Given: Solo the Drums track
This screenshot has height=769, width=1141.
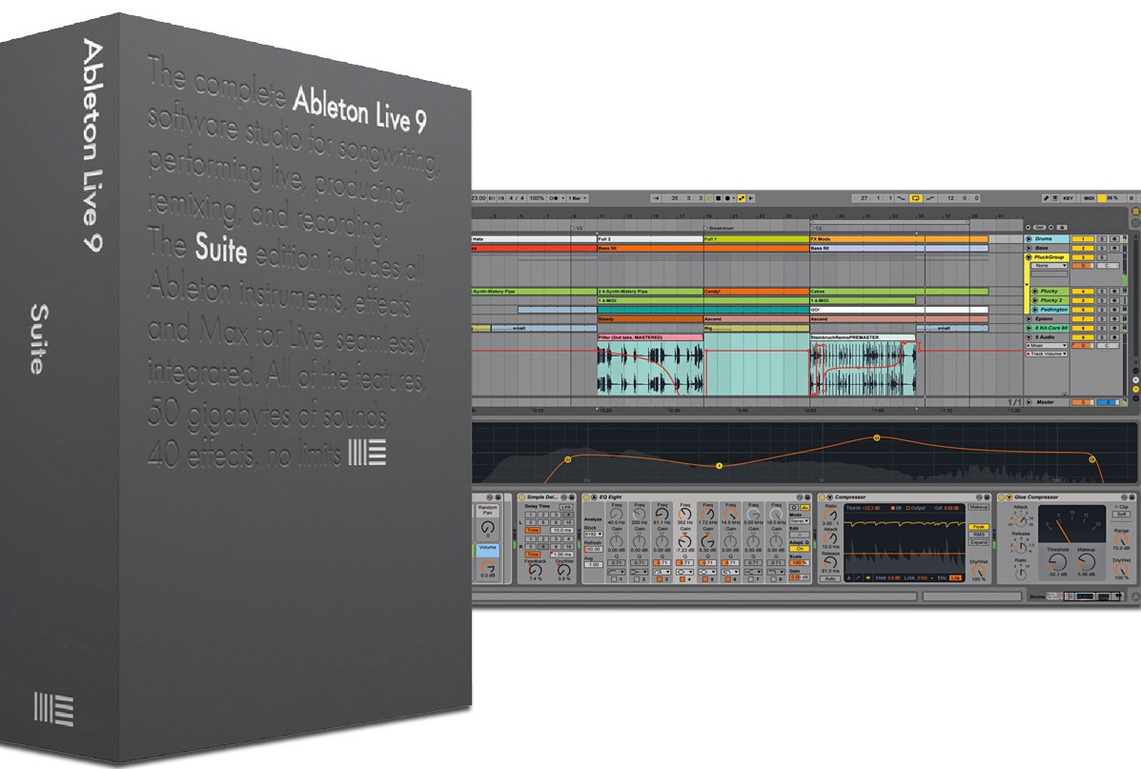Looking at the screenshot, I should tap(1102, 238).
